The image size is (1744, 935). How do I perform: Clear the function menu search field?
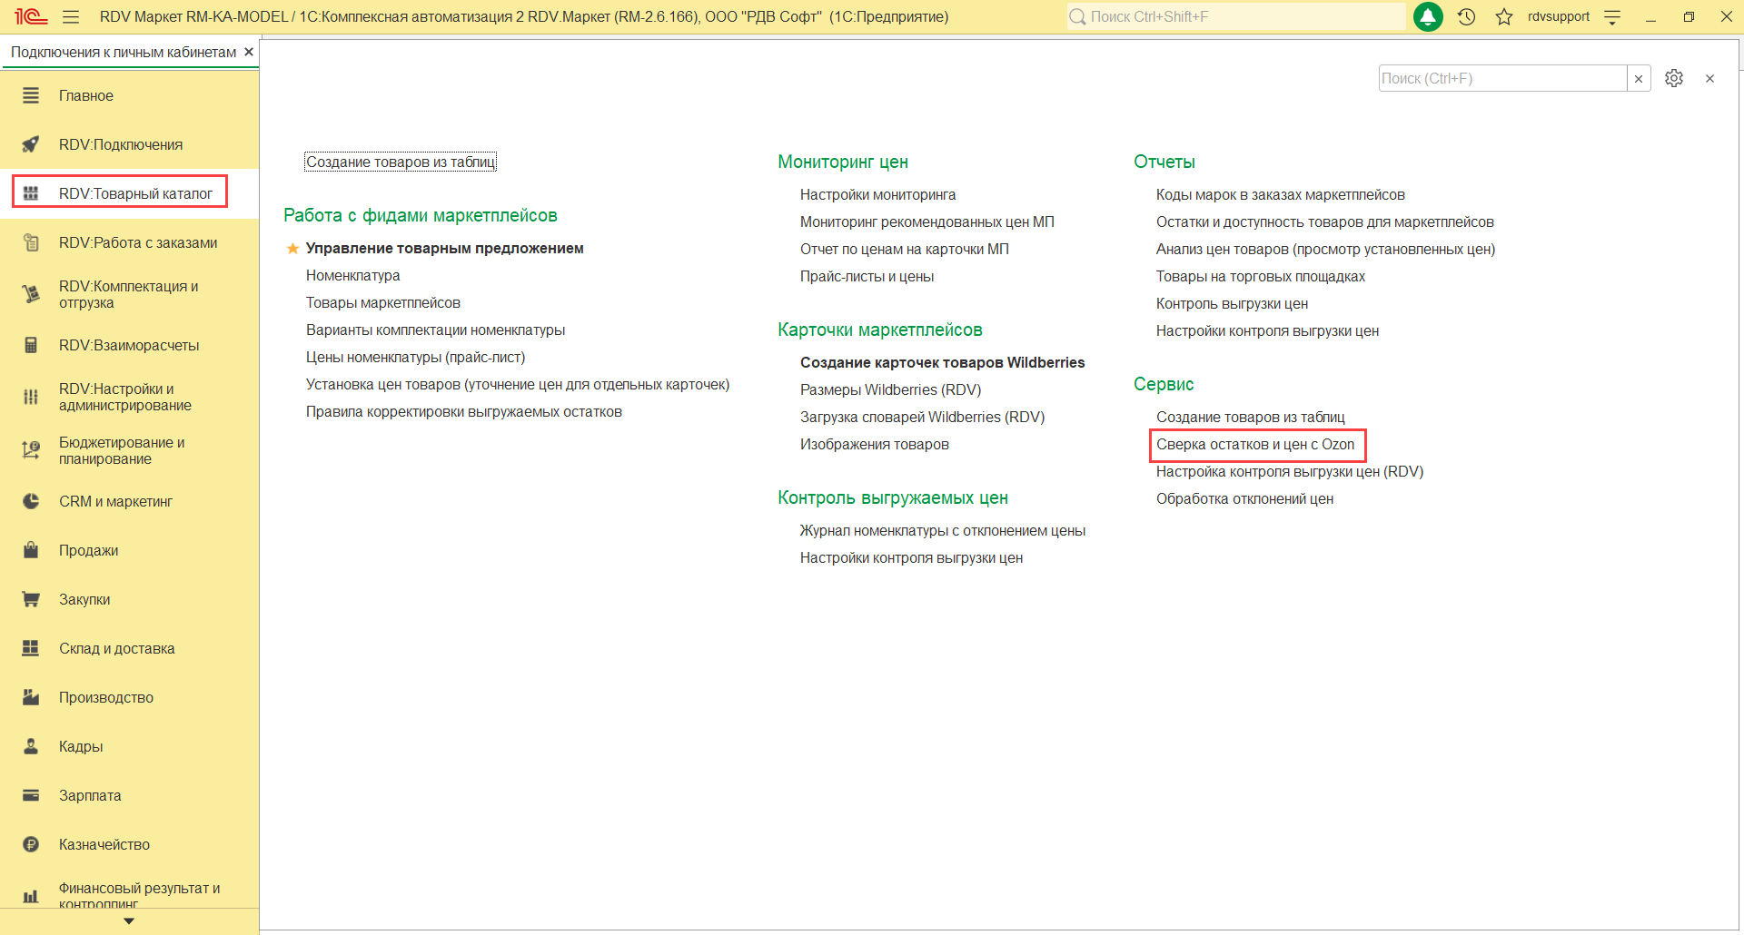click(x=1639, y=79)
